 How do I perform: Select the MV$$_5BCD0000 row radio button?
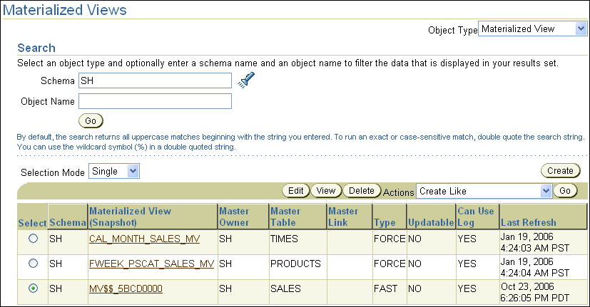pos(33,289)
